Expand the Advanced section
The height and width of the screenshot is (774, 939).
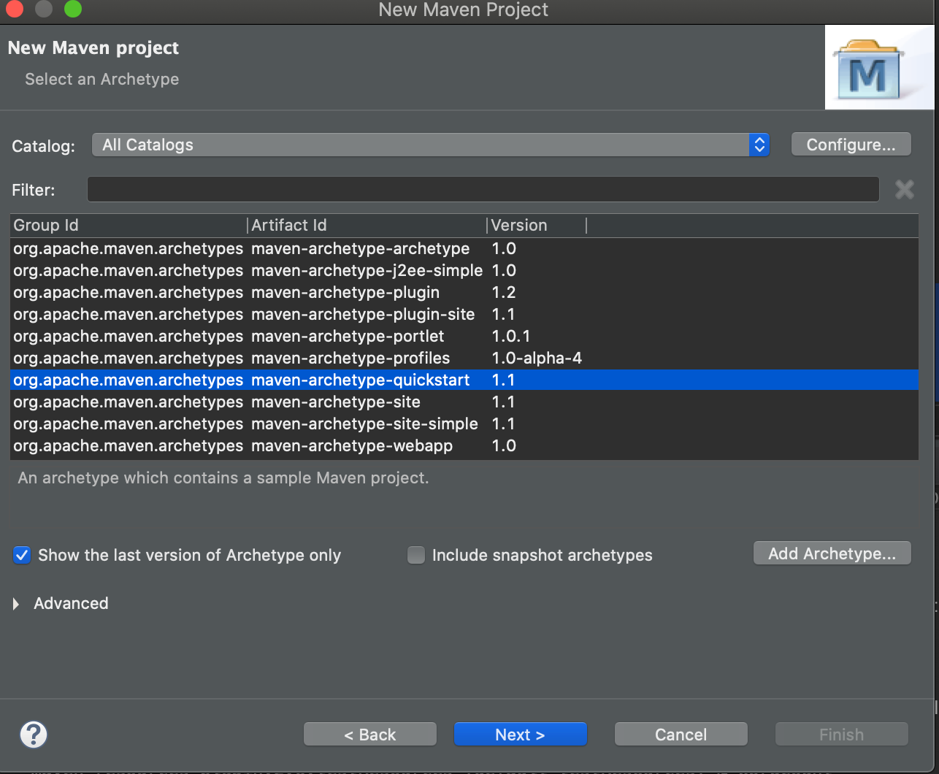[16, 604]
